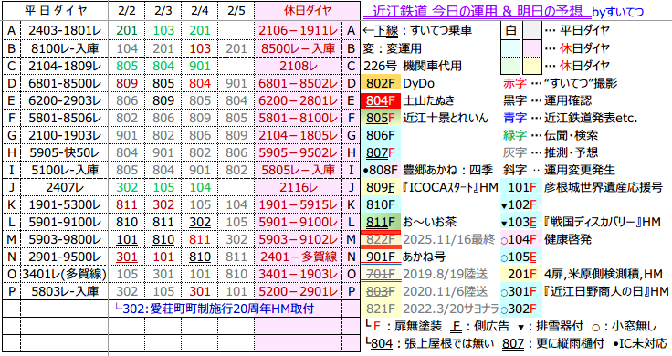Screen dimensions: 672x356
Task: Select holiday cell 2401-多賀線
Action: pyautogui.click(x=299, y=257)
